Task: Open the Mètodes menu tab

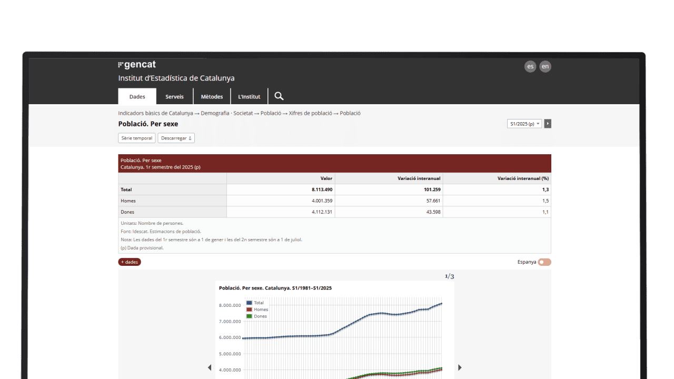Action: pos(212,97)
